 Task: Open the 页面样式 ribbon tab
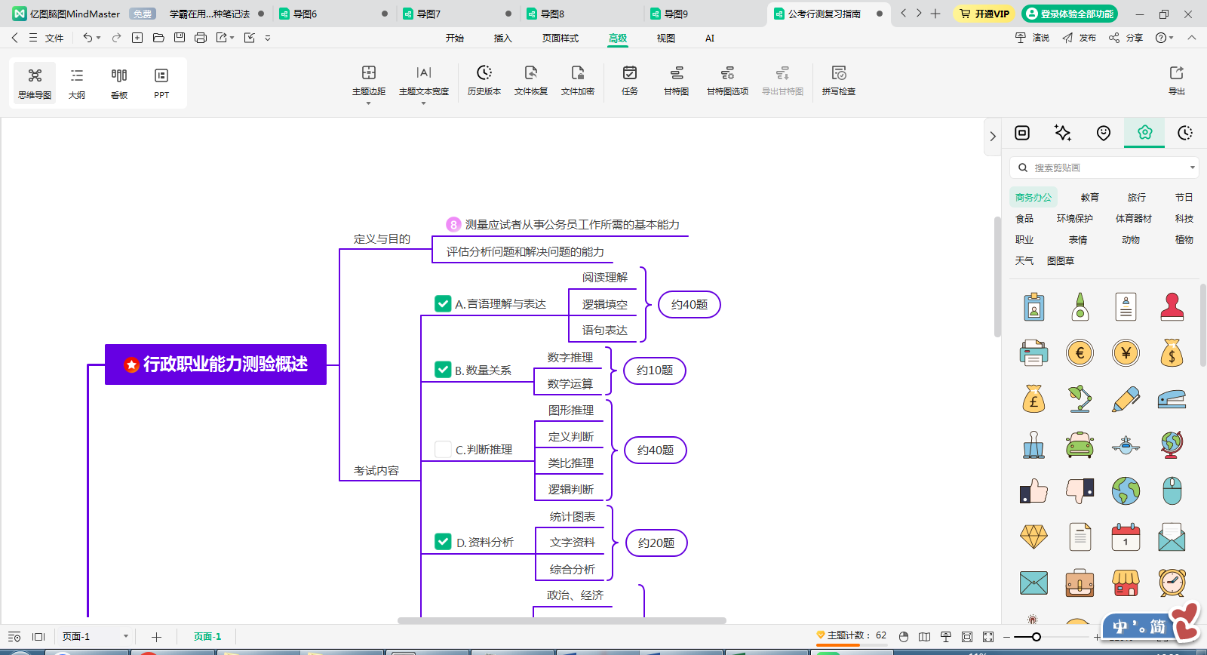point(561,38)
